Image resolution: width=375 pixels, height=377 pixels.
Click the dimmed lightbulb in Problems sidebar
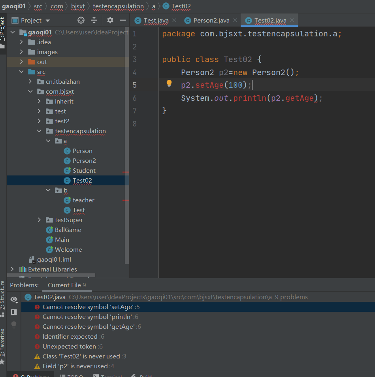pos(14,324)
